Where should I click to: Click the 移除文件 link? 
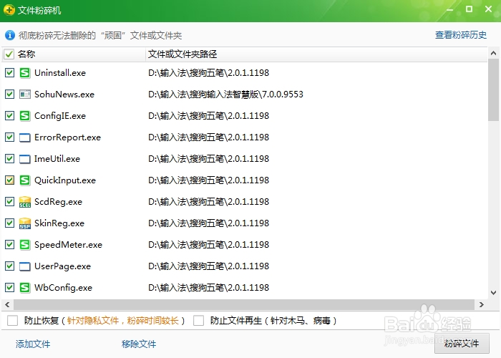point(139,344)
